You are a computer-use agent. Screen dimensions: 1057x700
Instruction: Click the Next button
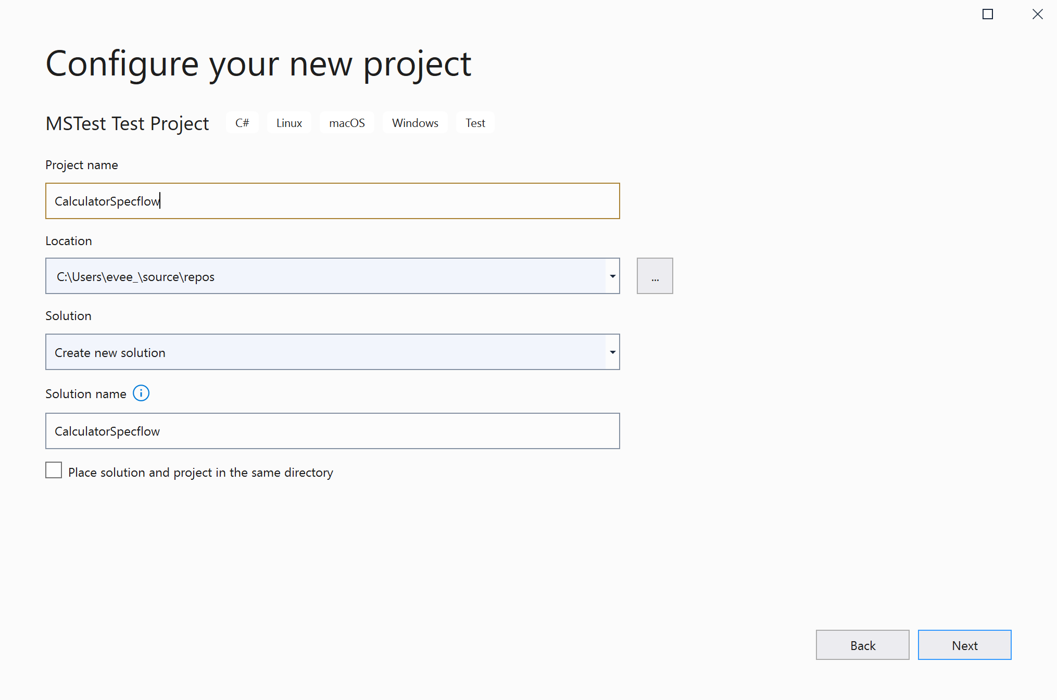[964, 645]
